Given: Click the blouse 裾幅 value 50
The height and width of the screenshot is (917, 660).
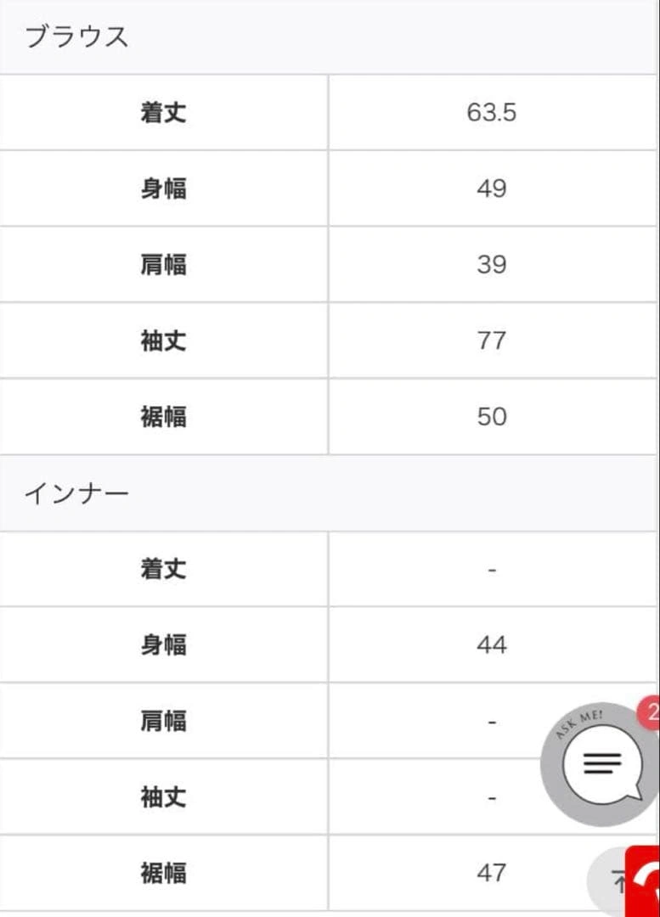Looking at the screenshot, I should click(492, 417).
